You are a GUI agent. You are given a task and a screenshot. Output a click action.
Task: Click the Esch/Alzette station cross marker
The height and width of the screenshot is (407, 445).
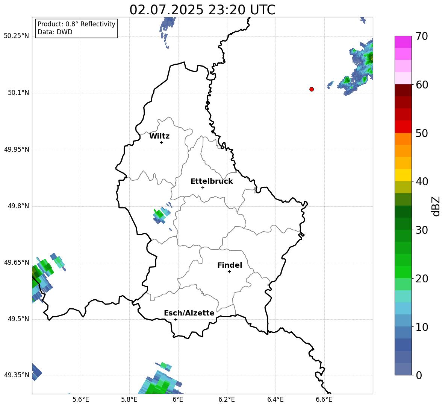pos(176,319)
